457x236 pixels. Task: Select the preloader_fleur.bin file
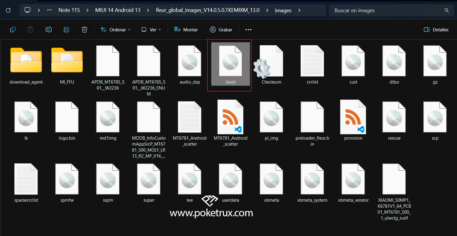312,124
